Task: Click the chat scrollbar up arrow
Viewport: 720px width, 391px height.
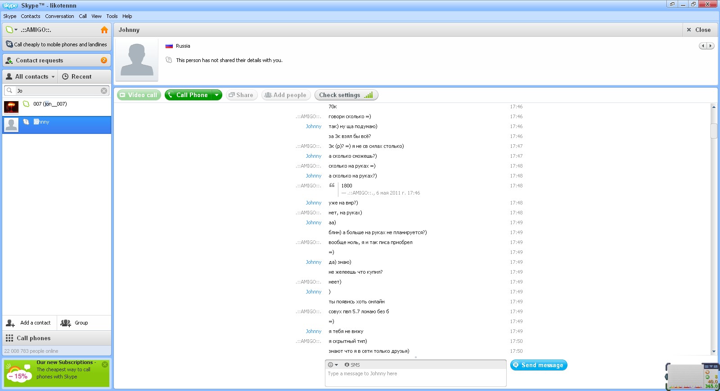Action: [714, 107]
